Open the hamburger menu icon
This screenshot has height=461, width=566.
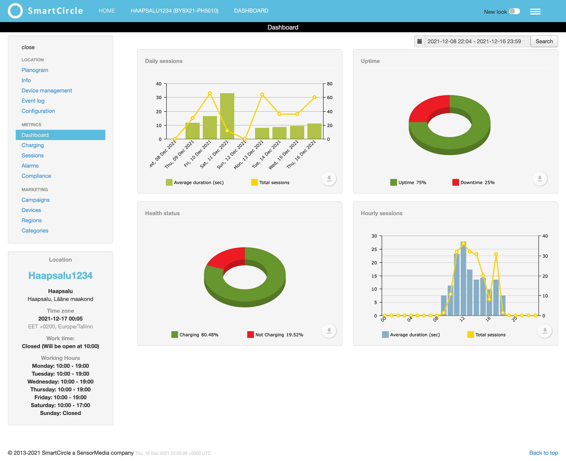point(535,12)
